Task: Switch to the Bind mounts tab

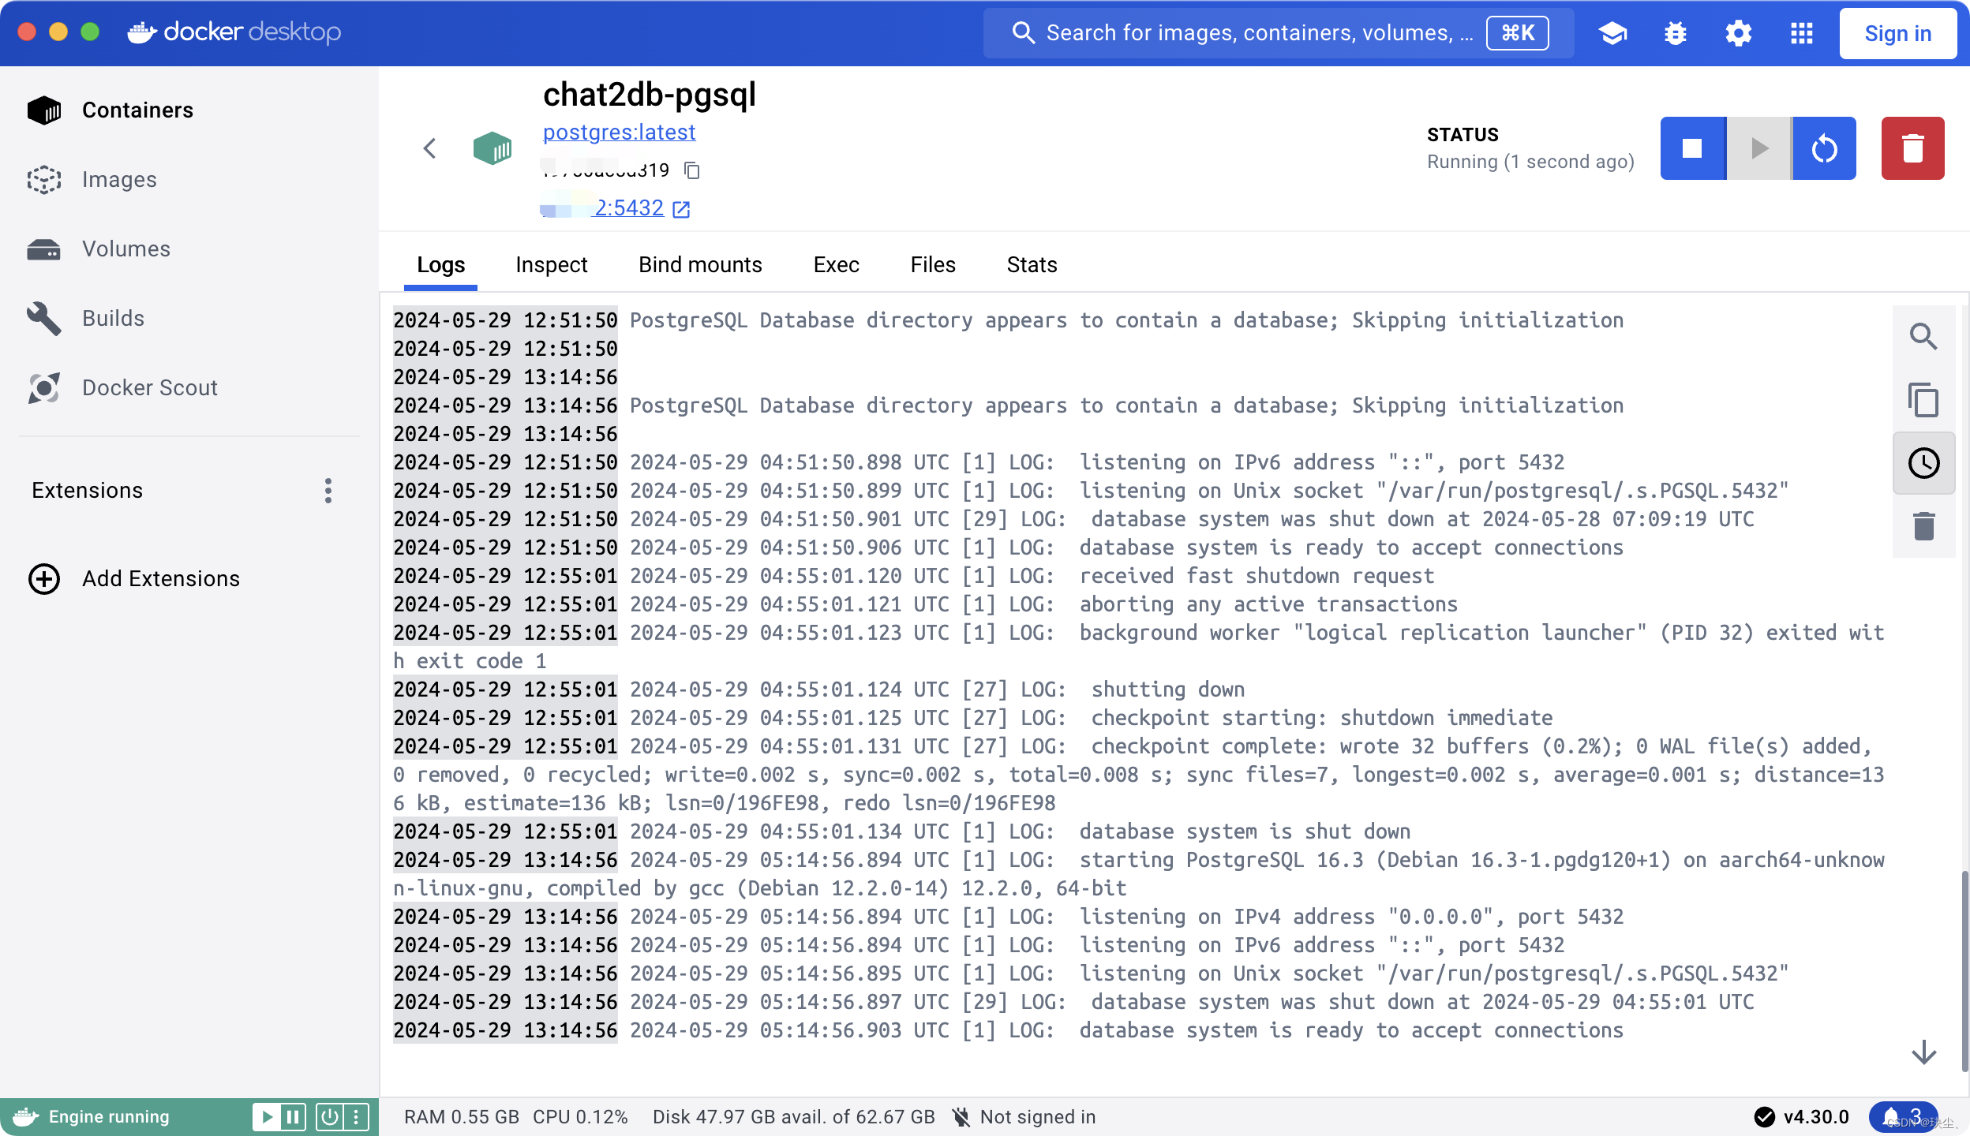Action: [x=700, y=265]
